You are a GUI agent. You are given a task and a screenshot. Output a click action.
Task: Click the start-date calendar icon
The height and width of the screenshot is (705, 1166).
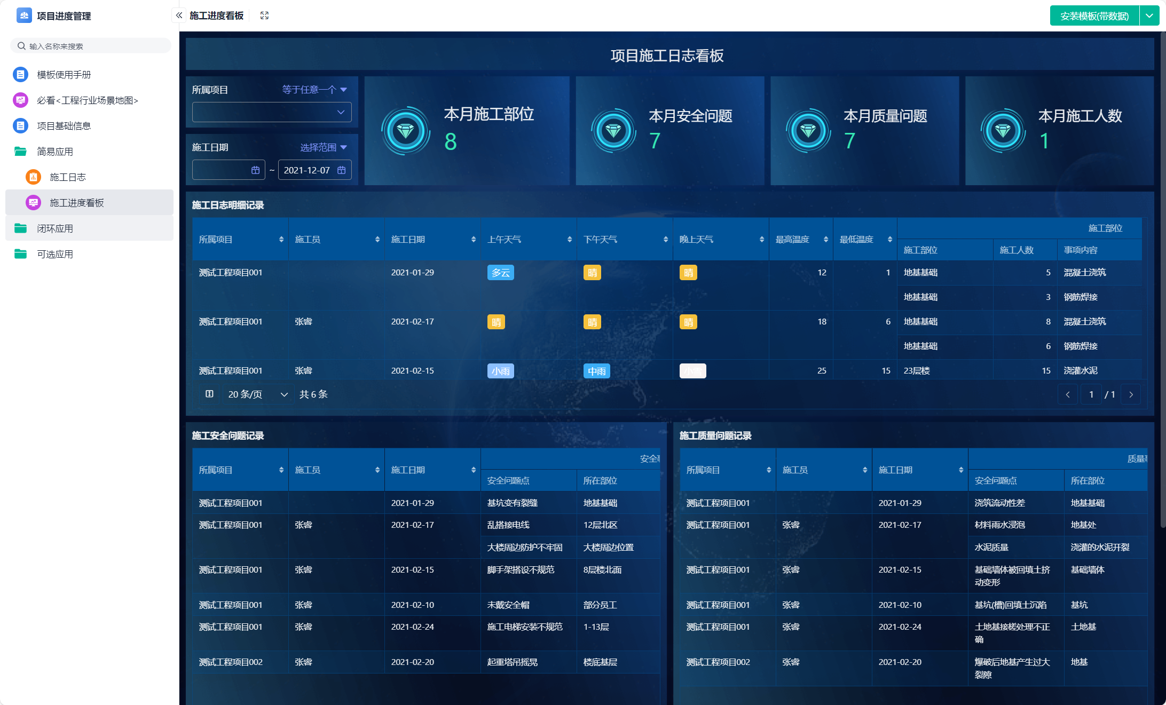255,170
